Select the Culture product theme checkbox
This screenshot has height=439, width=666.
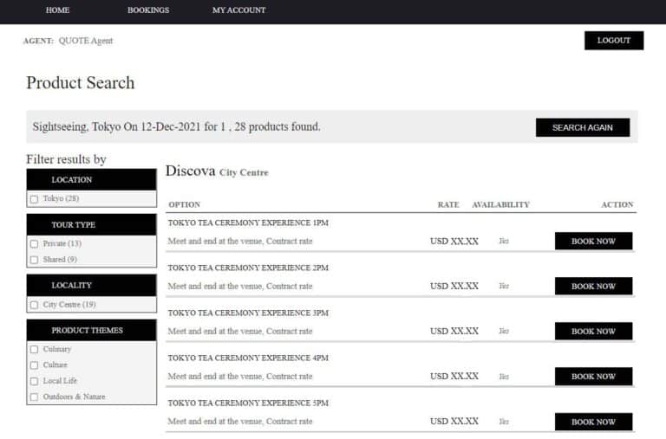(35, 365)
